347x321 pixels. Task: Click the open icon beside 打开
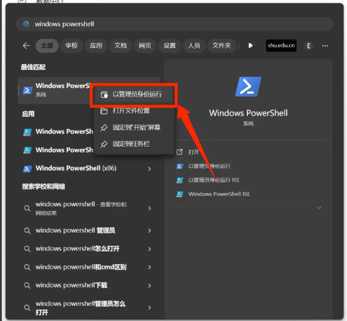click(179, 152)
